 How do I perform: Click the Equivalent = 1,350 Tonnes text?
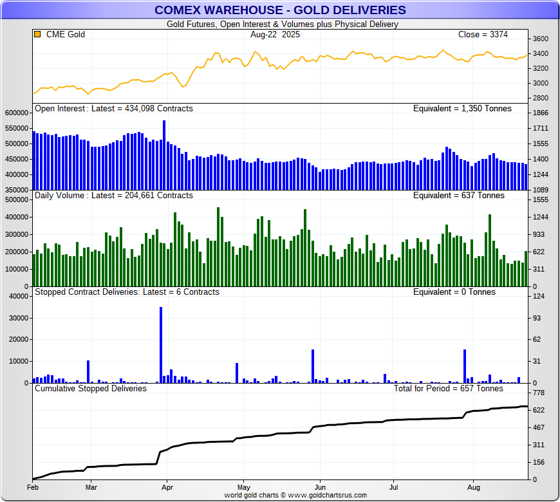click(x=462, y=109)
